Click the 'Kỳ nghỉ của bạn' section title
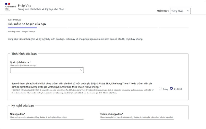The height and width of the screenshot is (129, 206). coord(23,106)
